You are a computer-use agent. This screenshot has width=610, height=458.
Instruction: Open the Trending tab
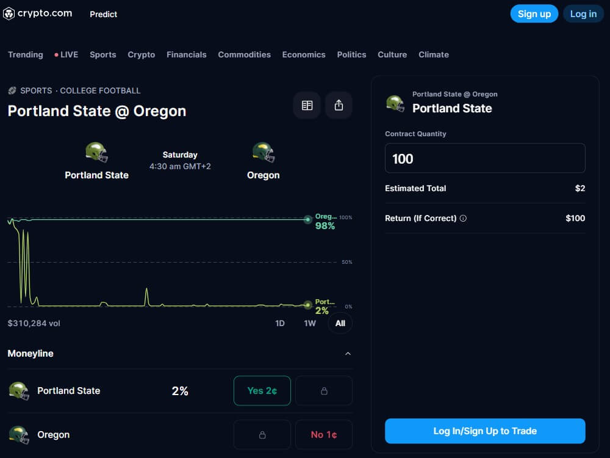point(26,54)
